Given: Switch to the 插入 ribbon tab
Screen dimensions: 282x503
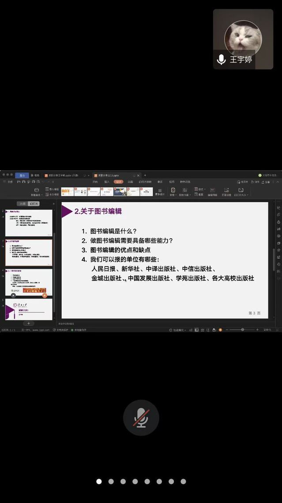Looking at the screenshot, I should (107, 182).
